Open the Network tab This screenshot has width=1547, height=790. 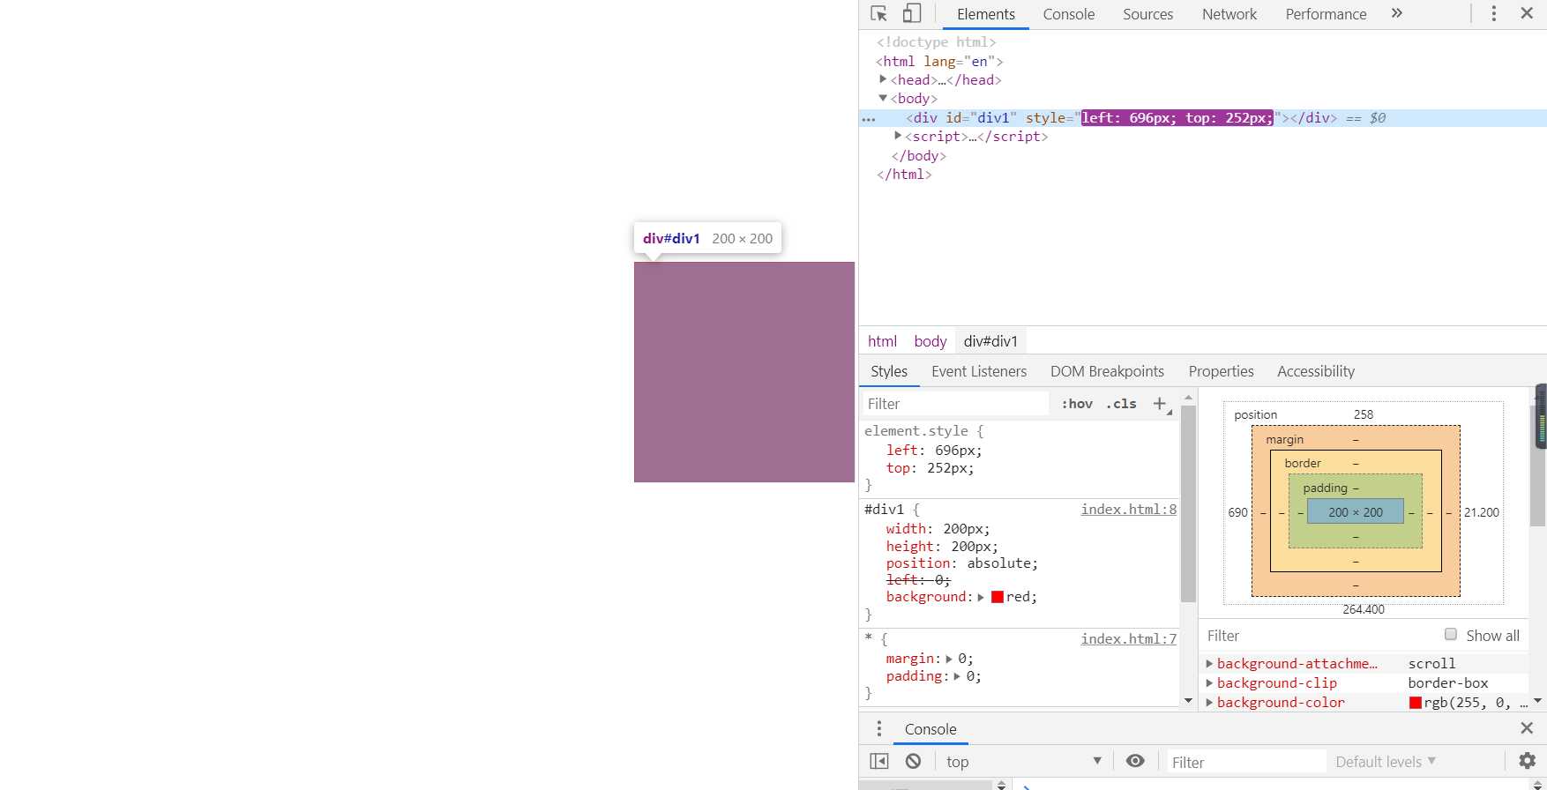pyautogui.click(x=1229, y=14)
